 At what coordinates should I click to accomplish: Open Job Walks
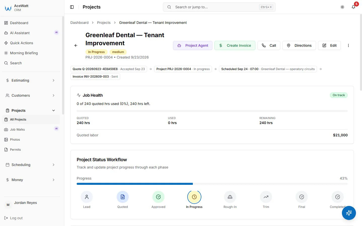31,130
